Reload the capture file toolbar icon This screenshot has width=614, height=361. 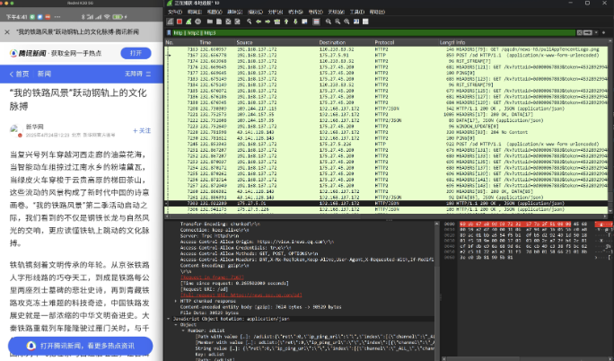pos(237,22)
